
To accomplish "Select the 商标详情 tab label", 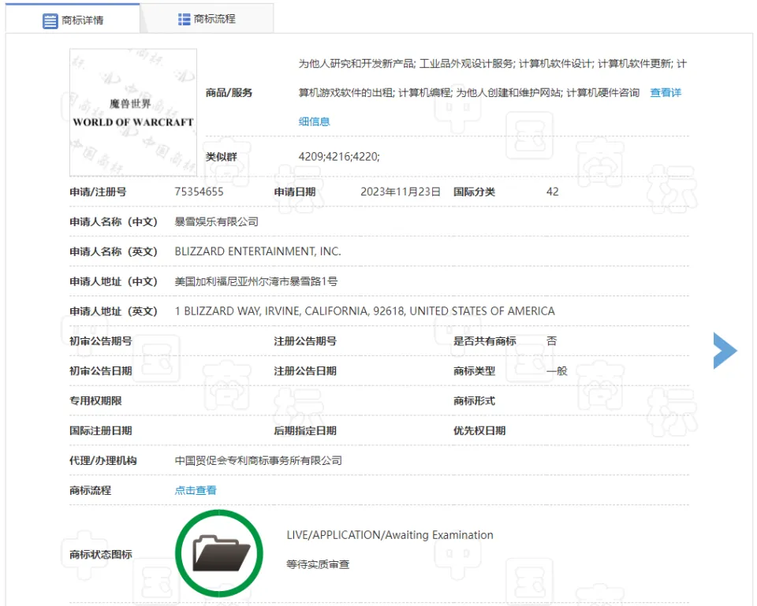I will [83, 20].
